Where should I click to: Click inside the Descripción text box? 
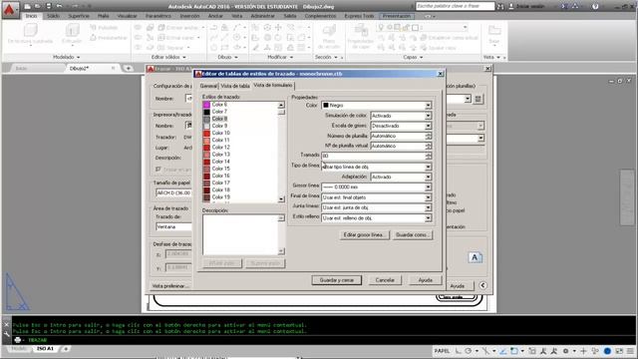coord(240,235)
